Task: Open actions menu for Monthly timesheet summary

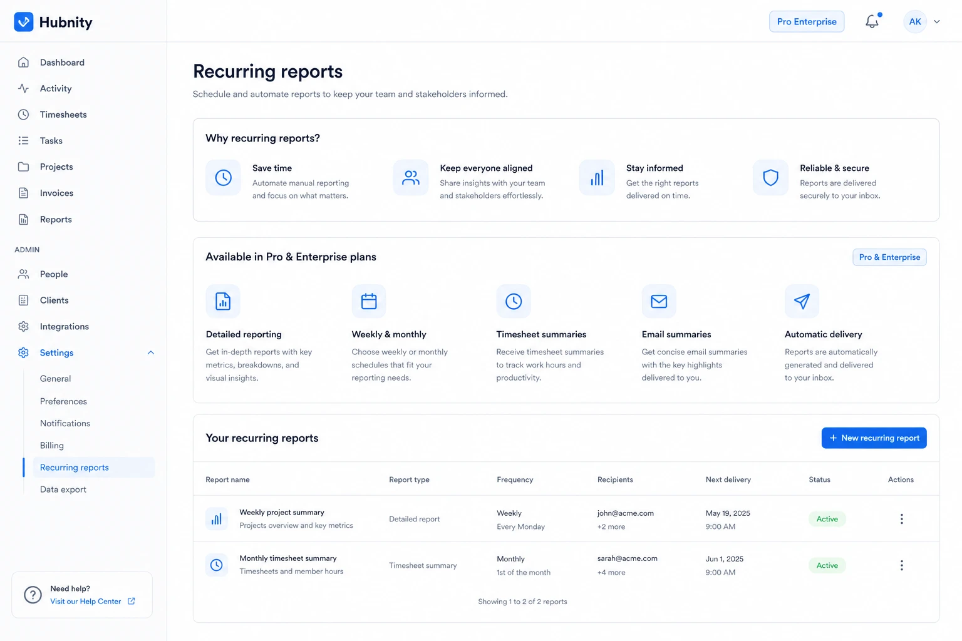Action: click(x=902, y=565)
